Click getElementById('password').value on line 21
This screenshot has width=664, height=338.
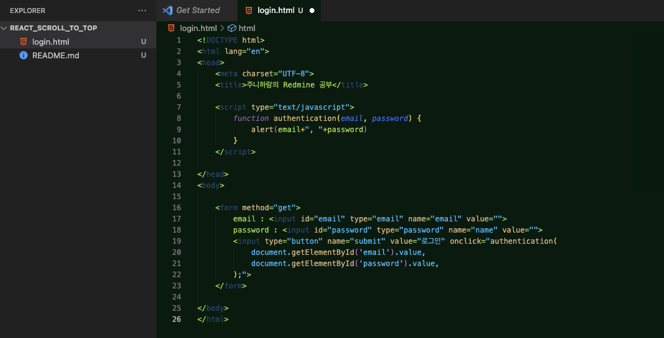coord(363,264)
